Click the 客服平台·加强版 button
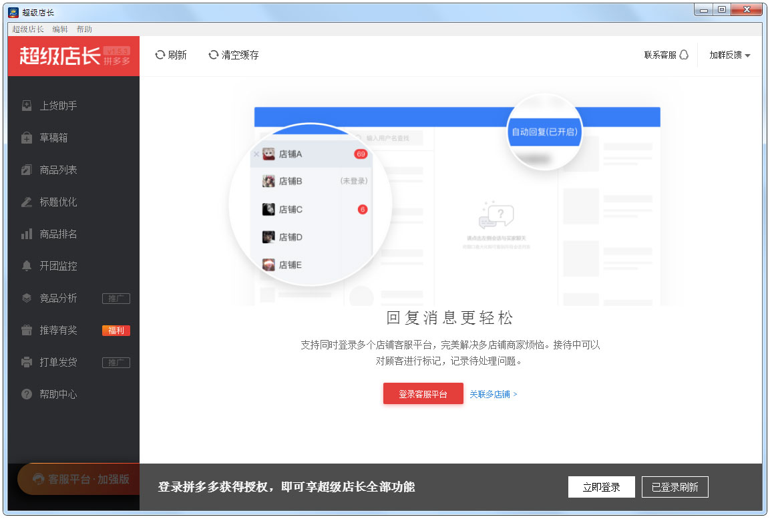770x519 pixels. 79,479
